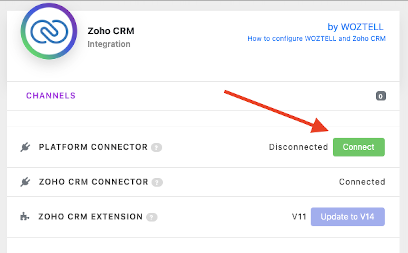Click the plug icon beside Platform Connector
The width and height of the screenshot is (408, 253).
[25, 147]
